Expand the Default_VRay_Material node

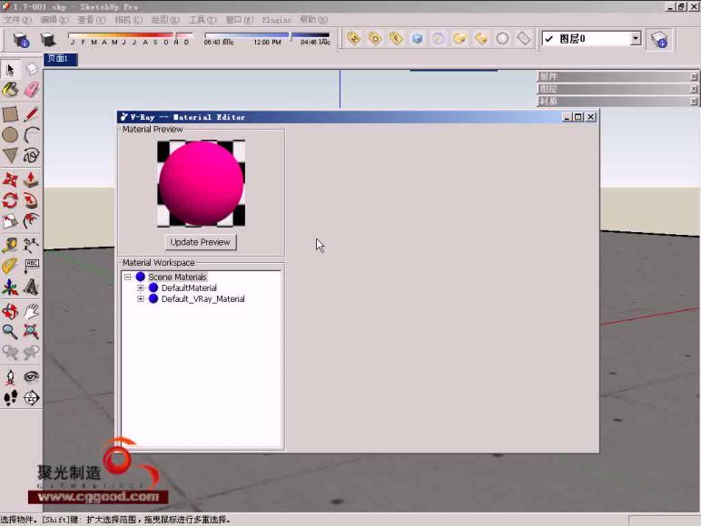point(141,298)
